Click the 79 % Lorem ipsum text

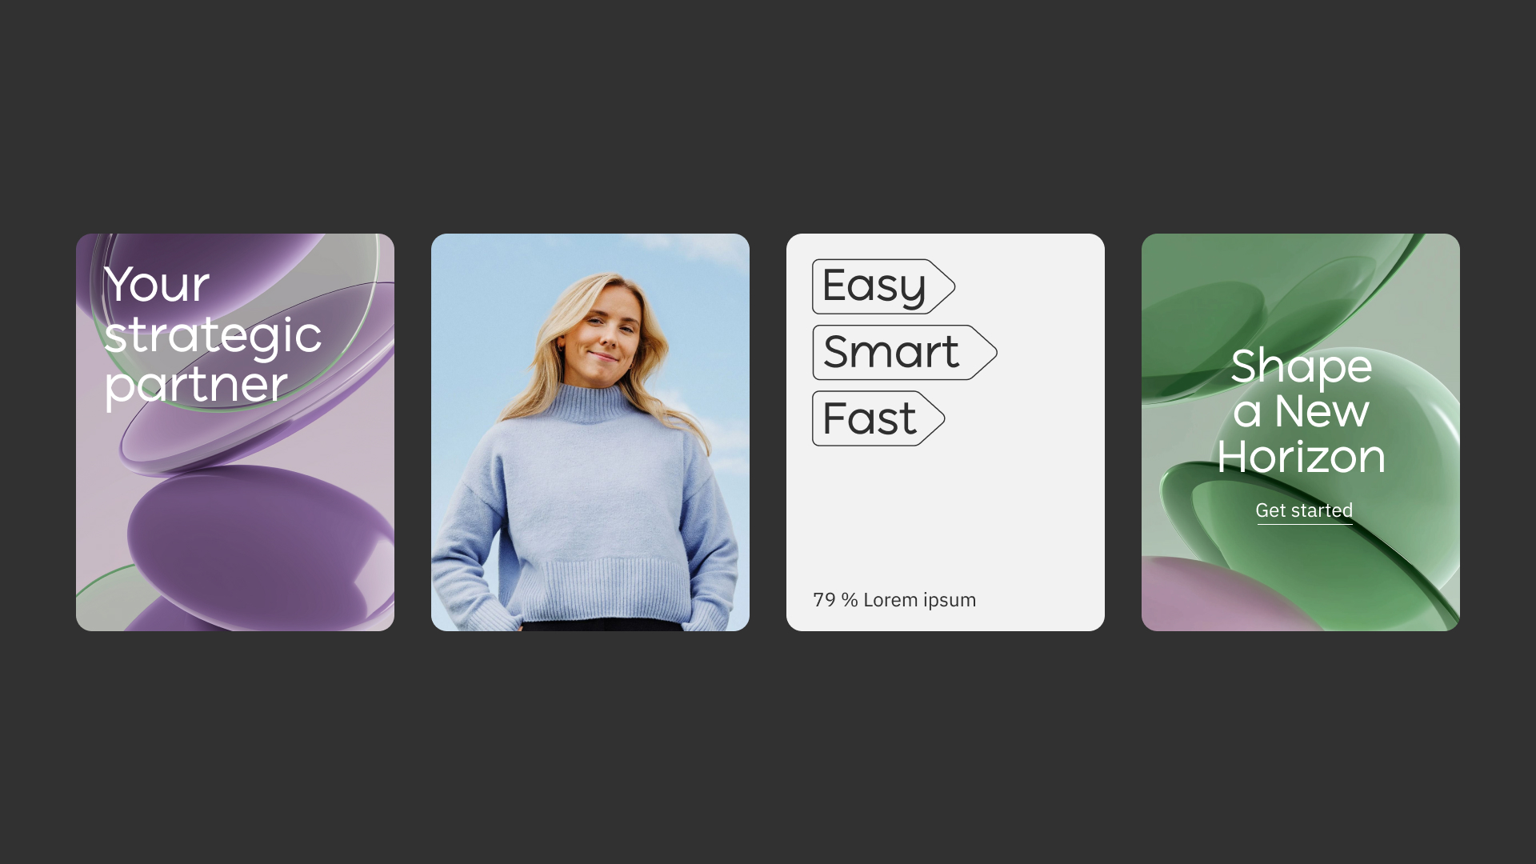[x=894, y=600]
